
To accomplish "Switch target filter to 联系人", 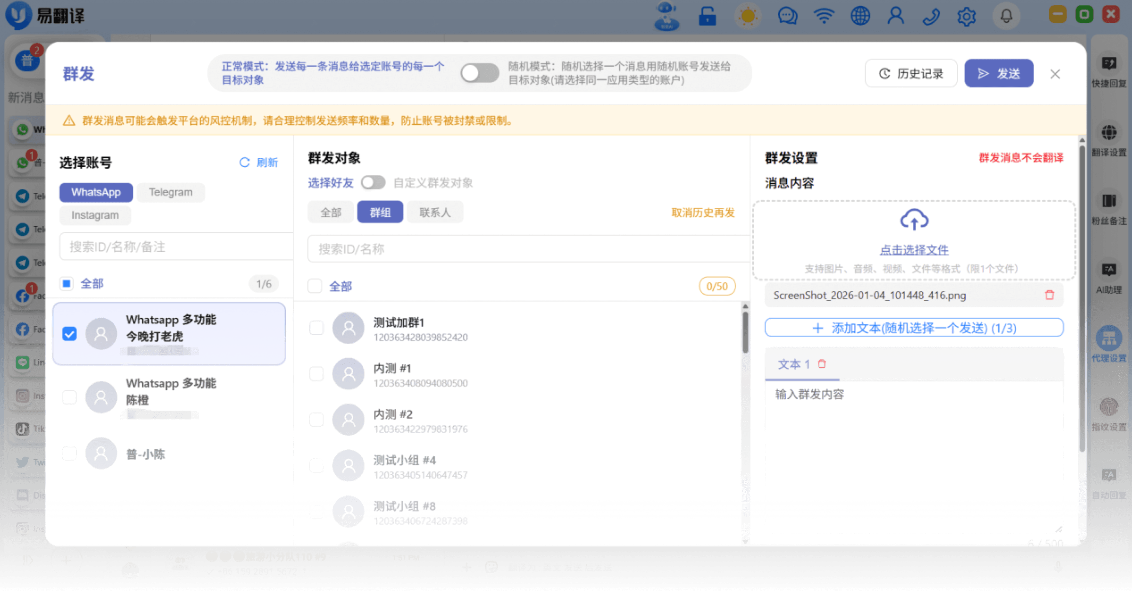I will tap(435, 212).
